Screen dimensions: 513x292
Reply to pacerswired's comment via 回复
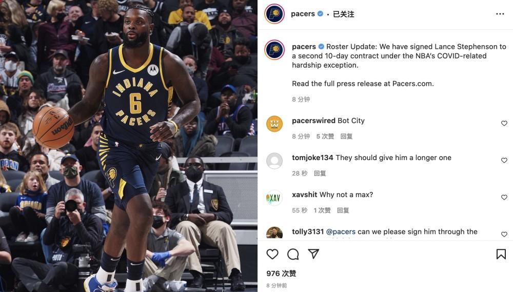coord(346,136)
